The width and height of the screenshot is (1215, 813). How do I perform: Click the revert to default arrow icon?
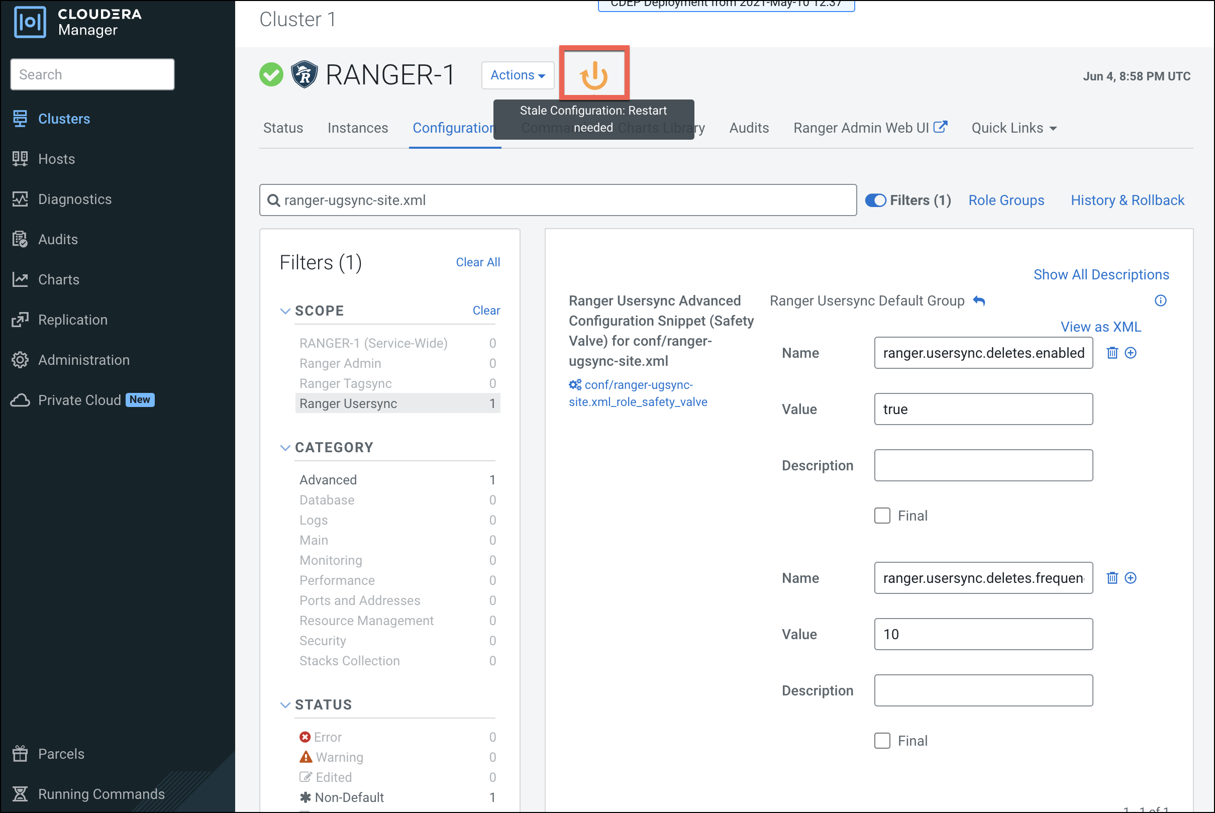(x=979, y=300)
